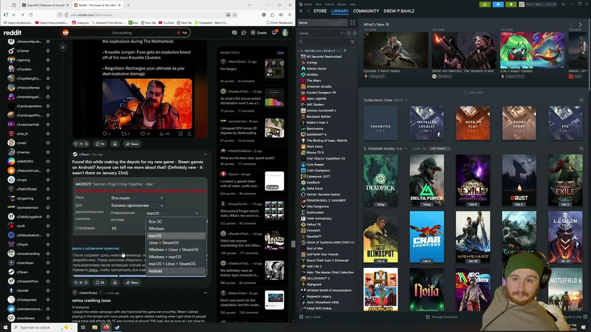Favorite r/Games with its star
This screenshot has width=591, height=332.
[x=48, y=51]
